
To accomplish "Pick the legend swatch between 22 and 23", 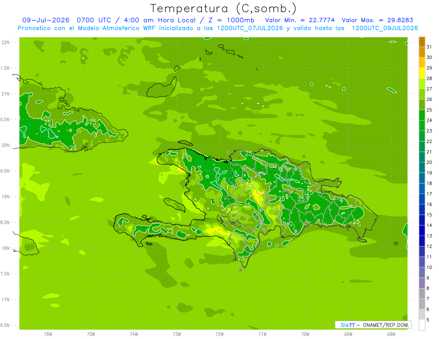I will [422, 136].
